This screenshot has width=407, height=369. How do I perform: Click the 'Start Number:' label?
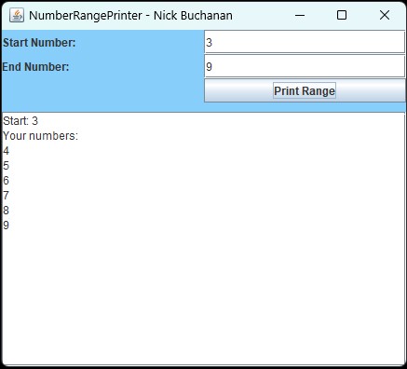pos(39,42)
